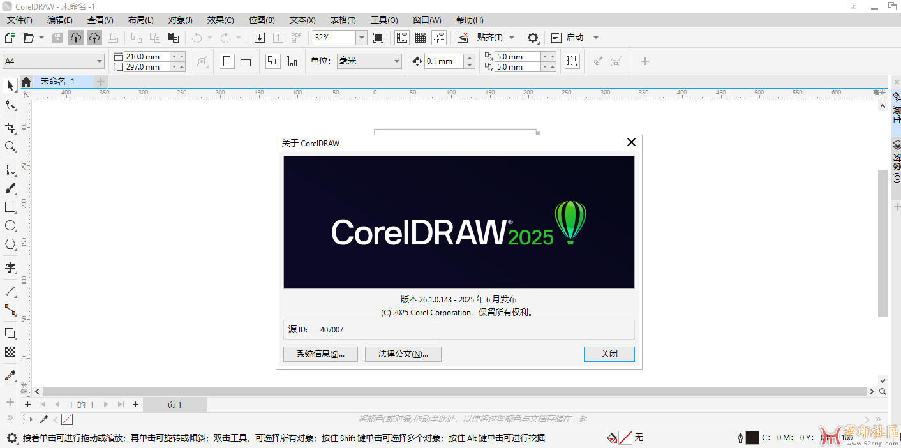Open the units (毫米) dropdown
901x448 pixels.
click(x=396, y=61)
